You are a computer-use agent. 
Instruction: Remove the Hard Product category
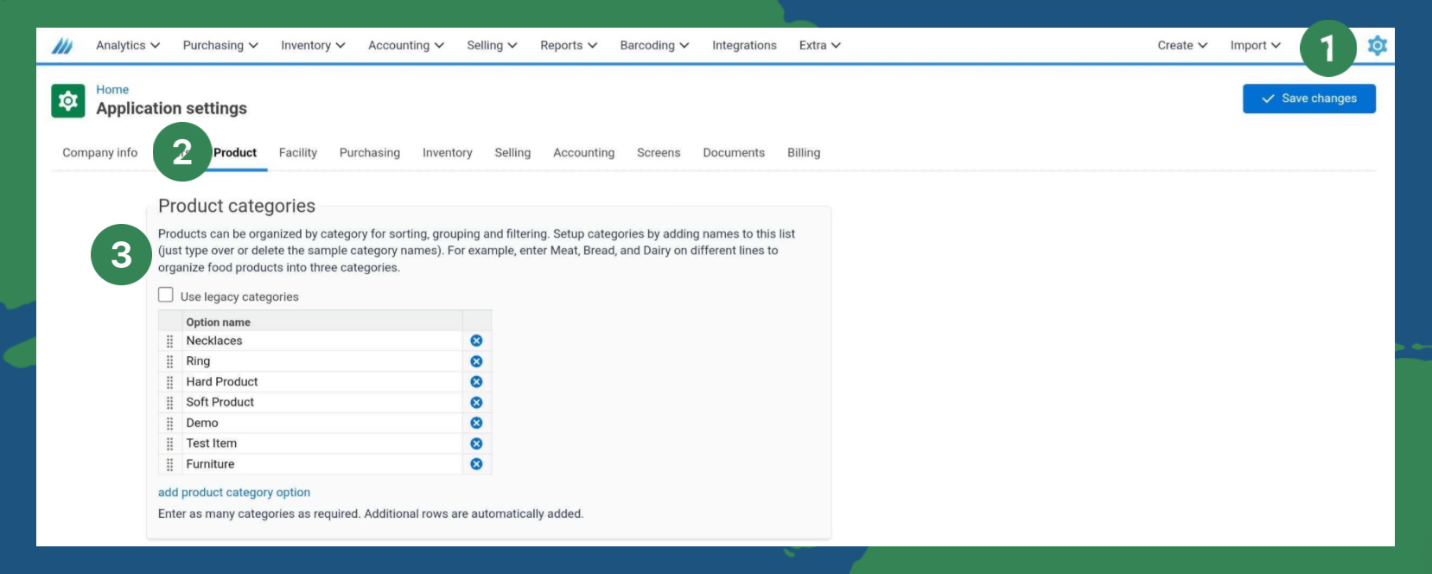click(x=476, y=382)
